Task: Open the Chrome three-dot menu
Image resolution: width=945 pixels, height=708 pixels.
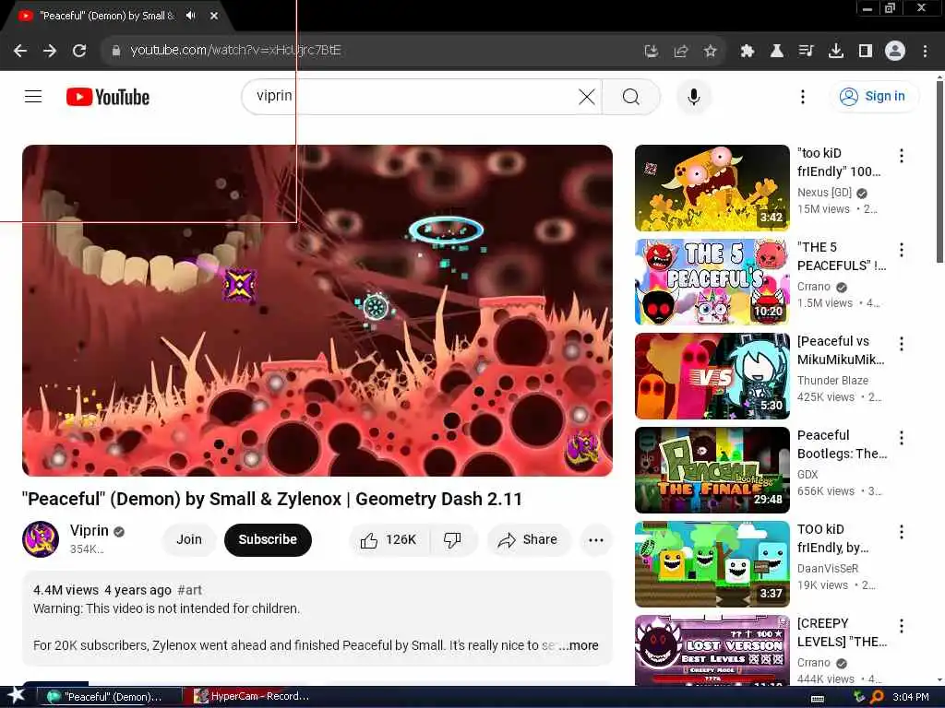Action: [x=925, y=52]
